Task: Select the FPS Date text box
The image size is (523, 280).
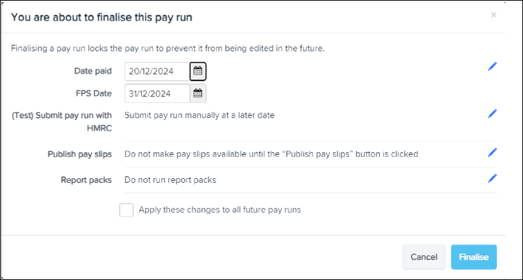Action: 157,94
